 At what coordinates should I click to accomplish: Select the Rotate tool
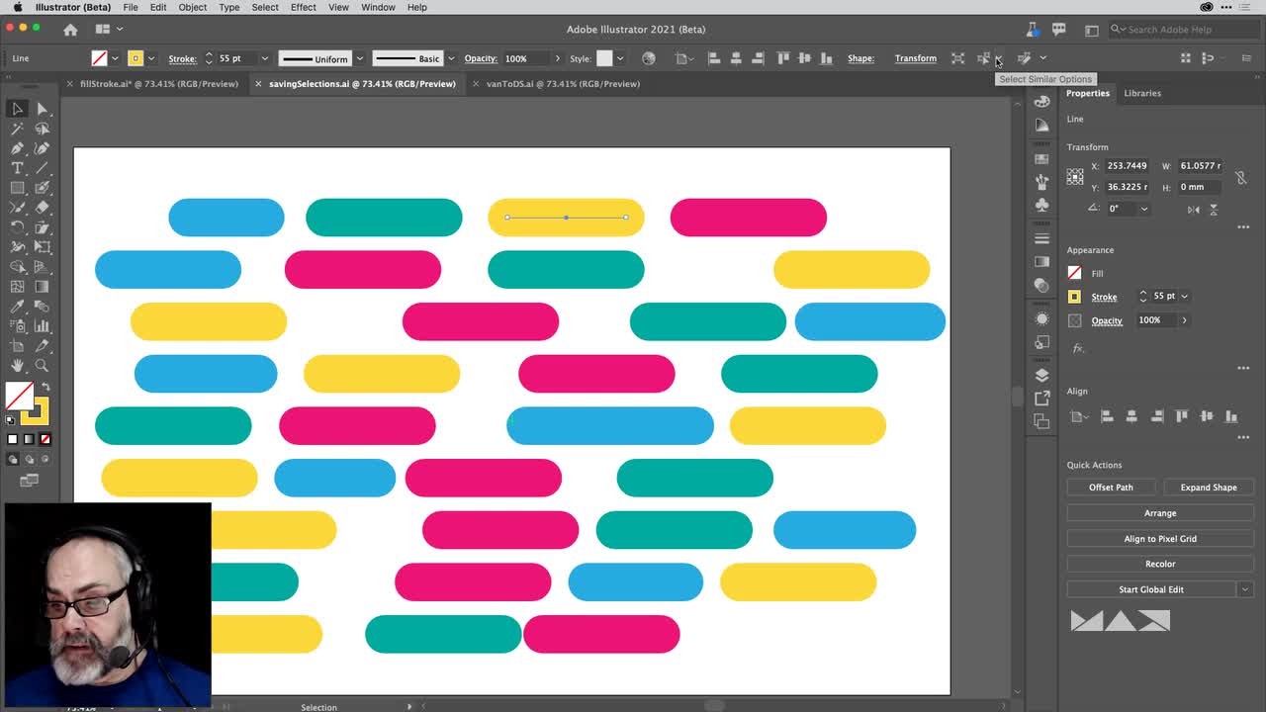pyautogui.click(x=18, y=227)
